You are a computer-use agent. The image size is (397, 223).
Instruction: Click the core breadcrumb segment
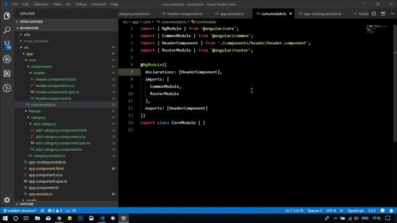(x=147, y=22)
